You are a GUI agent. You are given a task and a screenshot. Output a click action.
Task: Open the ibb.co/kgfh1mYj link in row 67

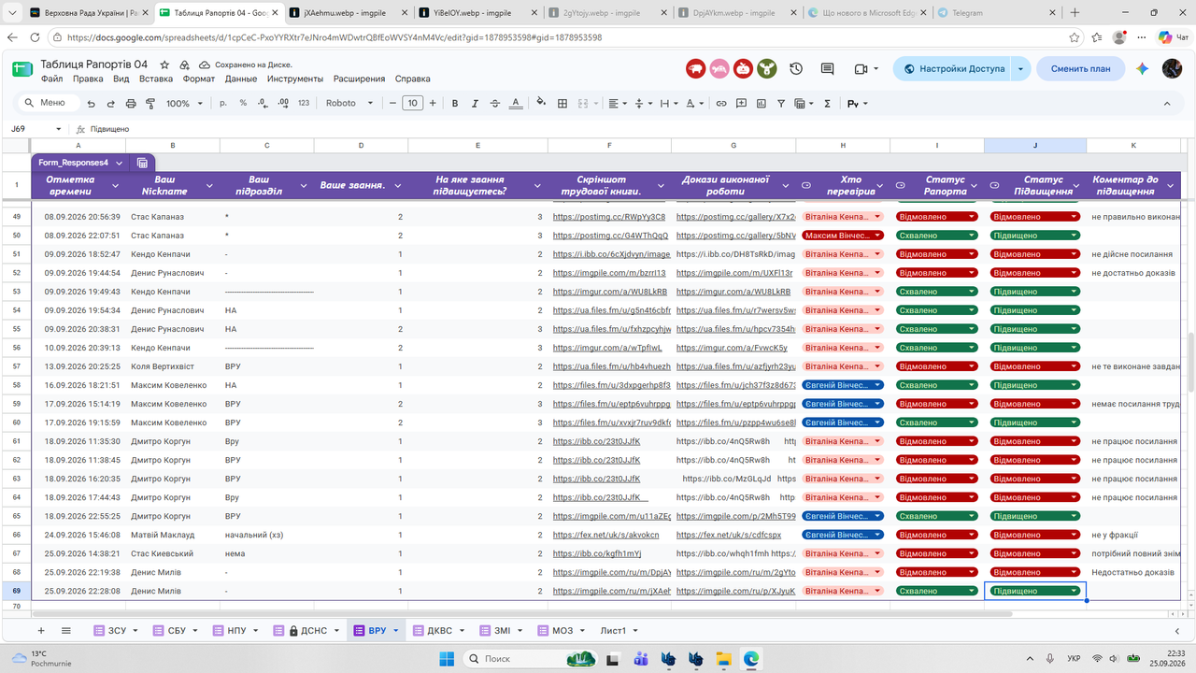pyautogui.click(x=595, y=553)
